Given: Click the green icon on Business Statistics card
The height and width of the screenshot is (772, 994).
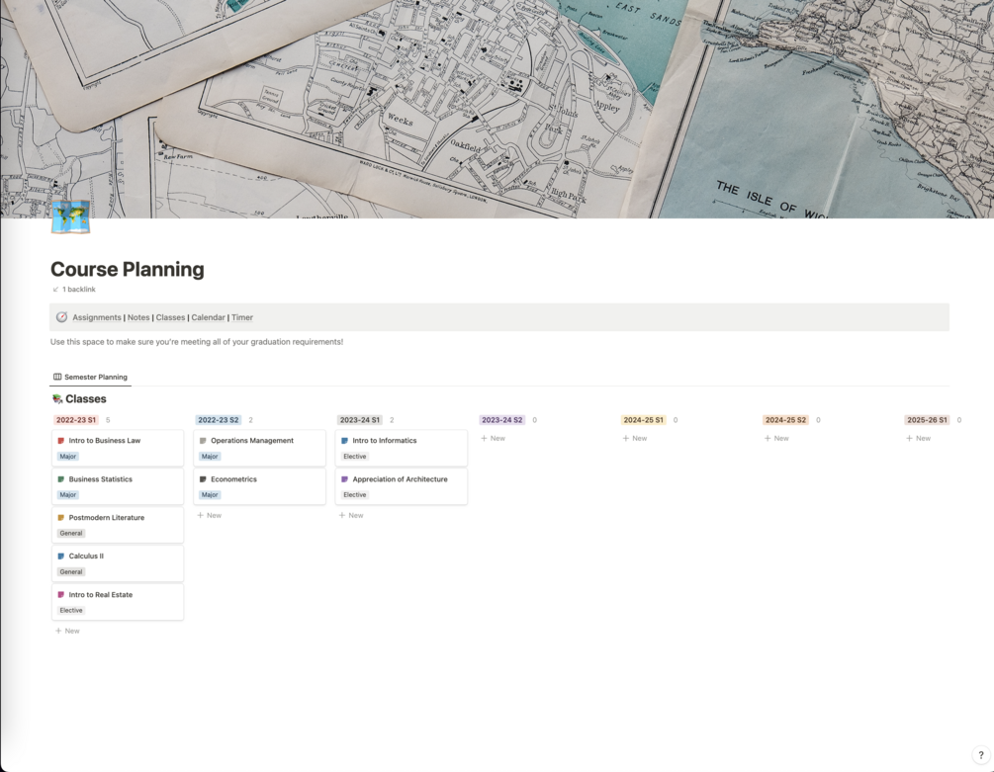Looking at the screenshot, I should (x=61, y=479).
